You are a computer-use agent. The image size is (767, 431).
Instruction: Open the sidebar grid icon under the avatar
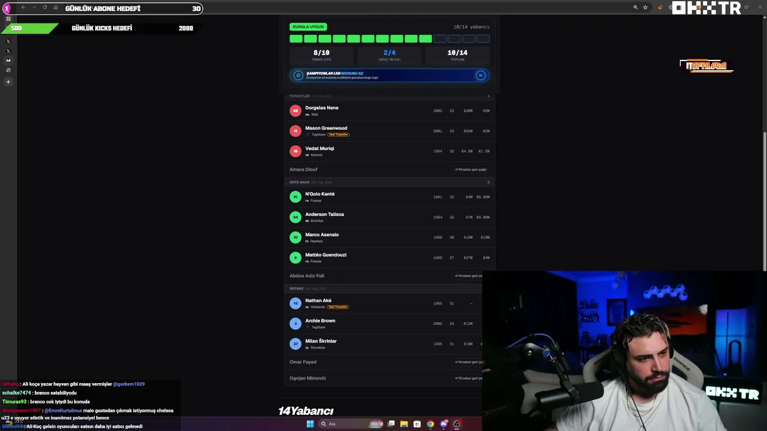point(8,19)
